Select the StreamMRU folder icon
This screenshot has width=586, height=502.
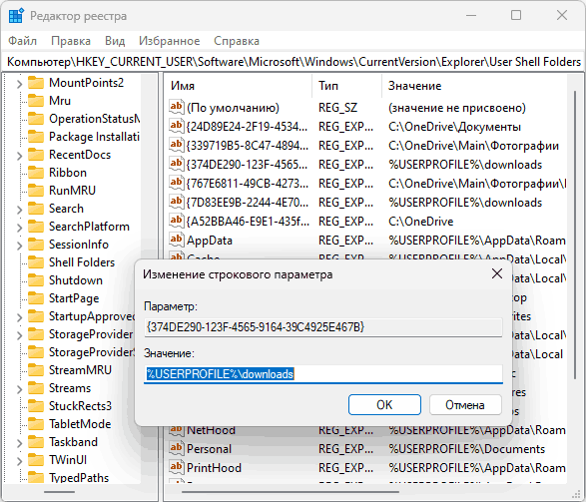pyautogui.click(x=36, y=370)
